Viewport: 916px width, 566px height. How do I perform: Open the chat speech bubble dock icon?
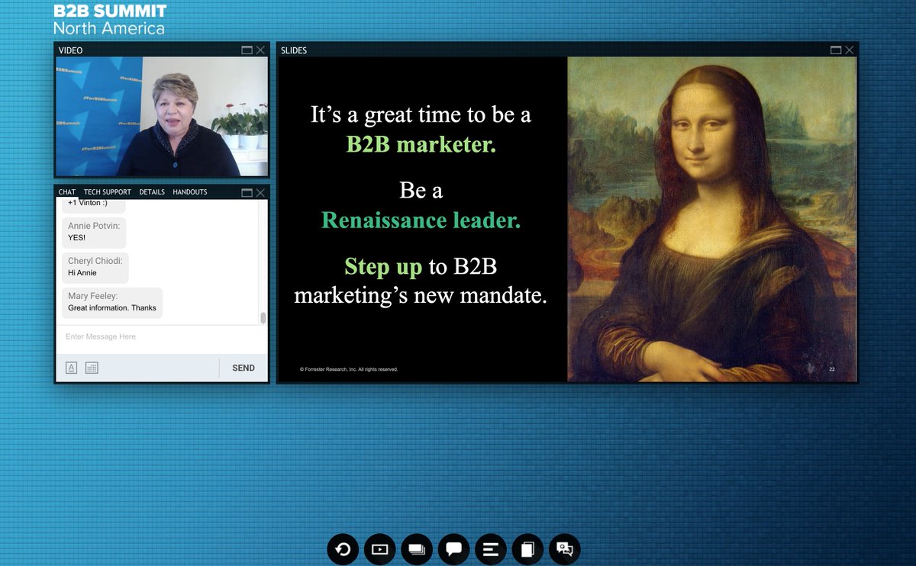click(x=454, y=549)
